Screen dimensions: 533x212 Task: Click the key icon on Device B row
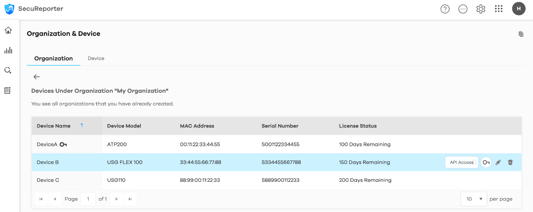click(486, 163)
